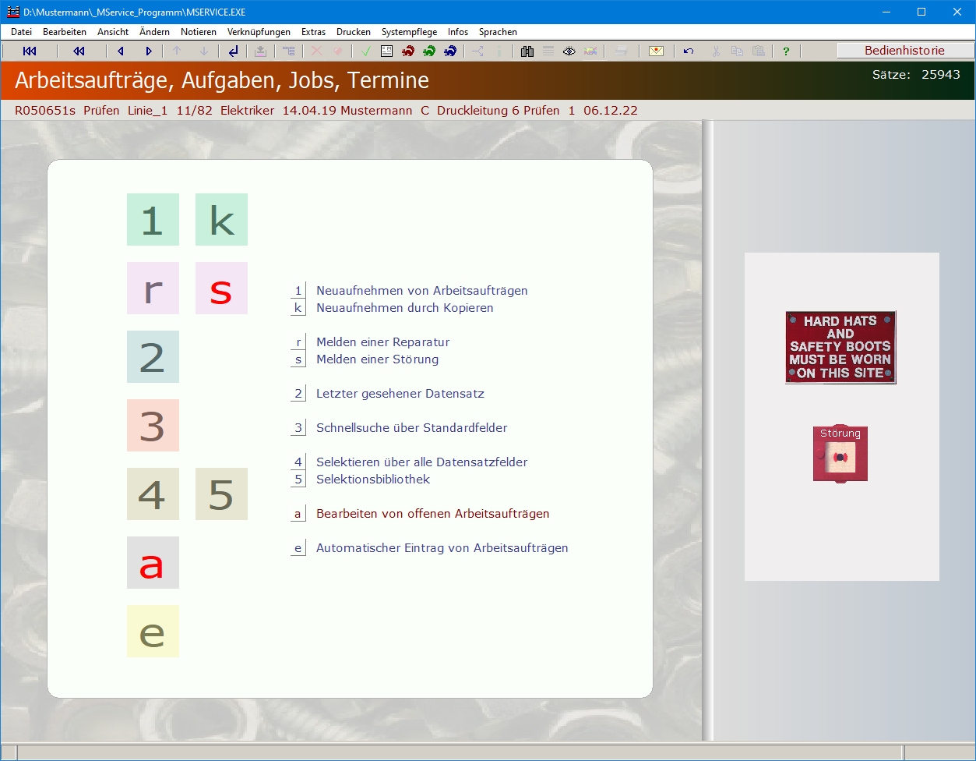Go to next record with right arrow
The height and width of the screenshot is (761, 976).
click(149, 51)
